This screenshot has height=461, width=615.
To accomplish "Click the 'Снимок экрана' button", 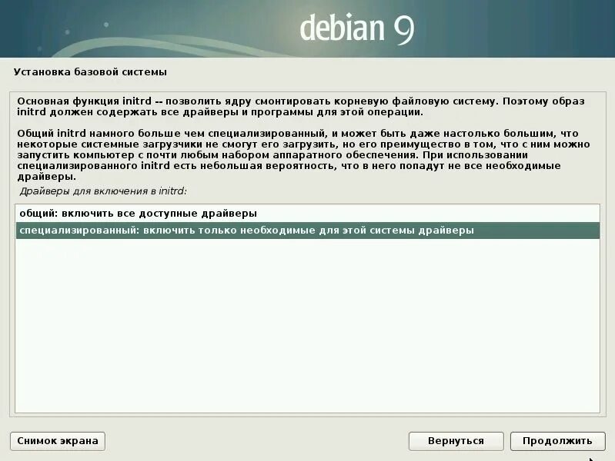I will point(58,441).
